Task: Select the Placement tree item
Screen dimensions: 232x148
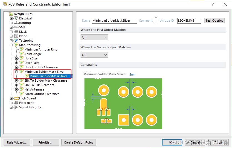Action: 26,103
